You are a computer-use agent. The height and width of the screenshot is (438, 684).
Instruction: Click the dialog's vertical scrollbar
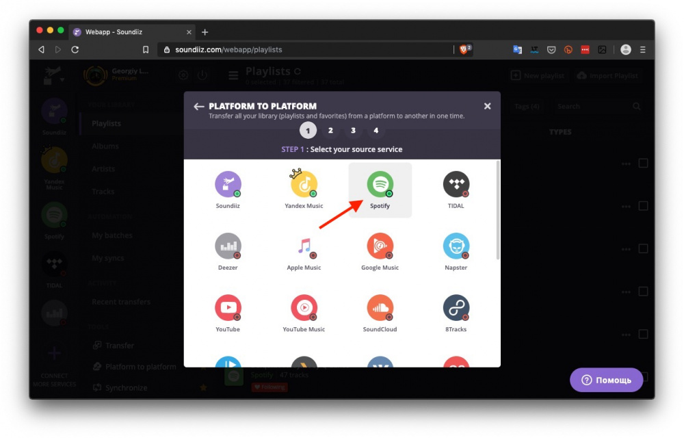point(498,210)
